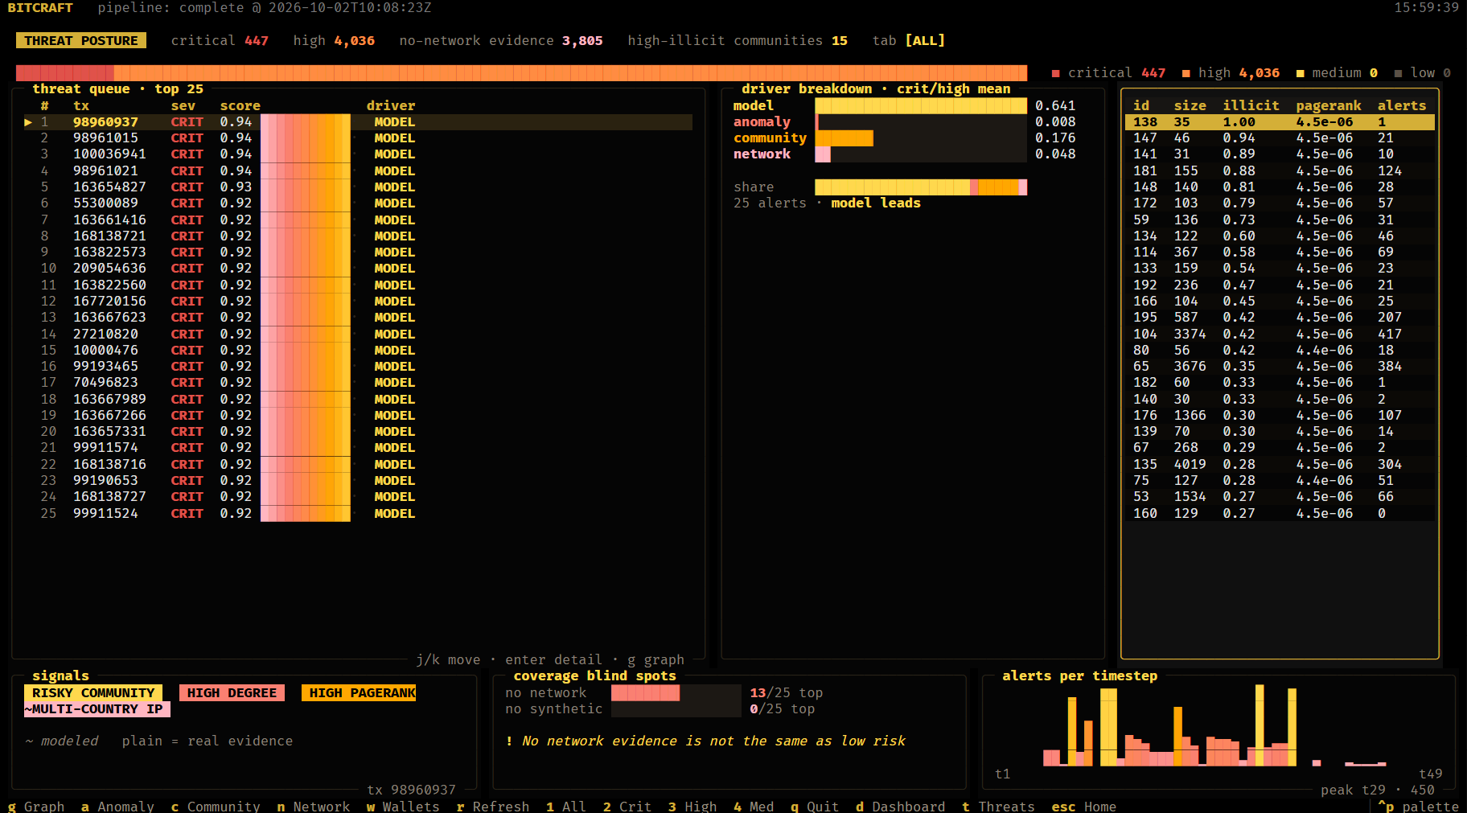Filter to High severity in footer
This screenshot has width=1467, height=813.
point(692,806)
